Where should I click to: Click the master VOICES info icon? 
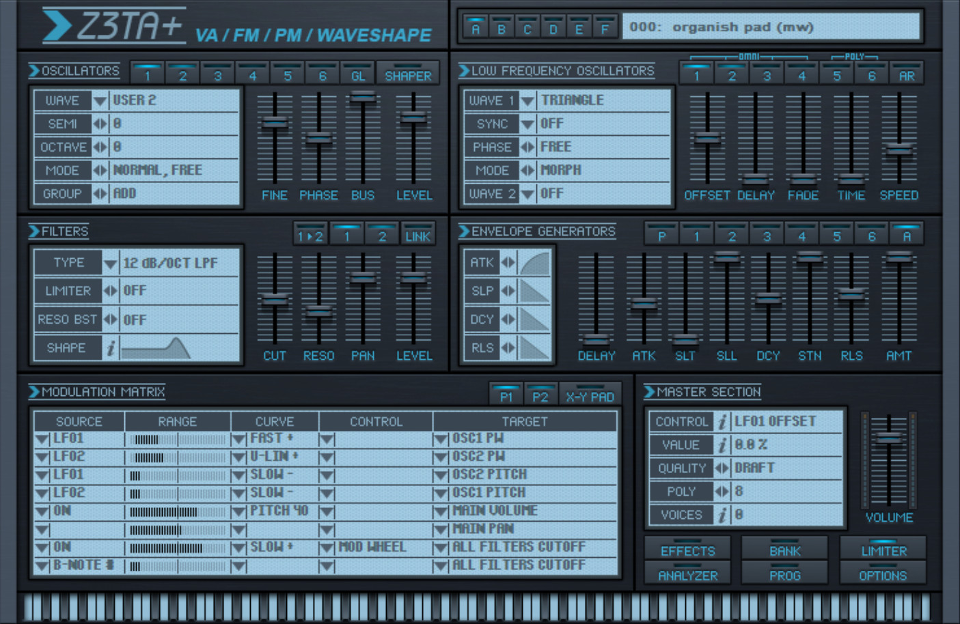(x=722, y=515)
